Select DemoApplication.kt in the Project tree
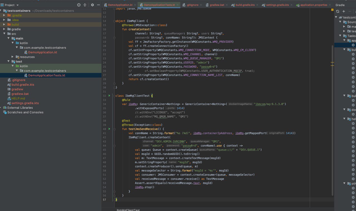 [43, 52]
